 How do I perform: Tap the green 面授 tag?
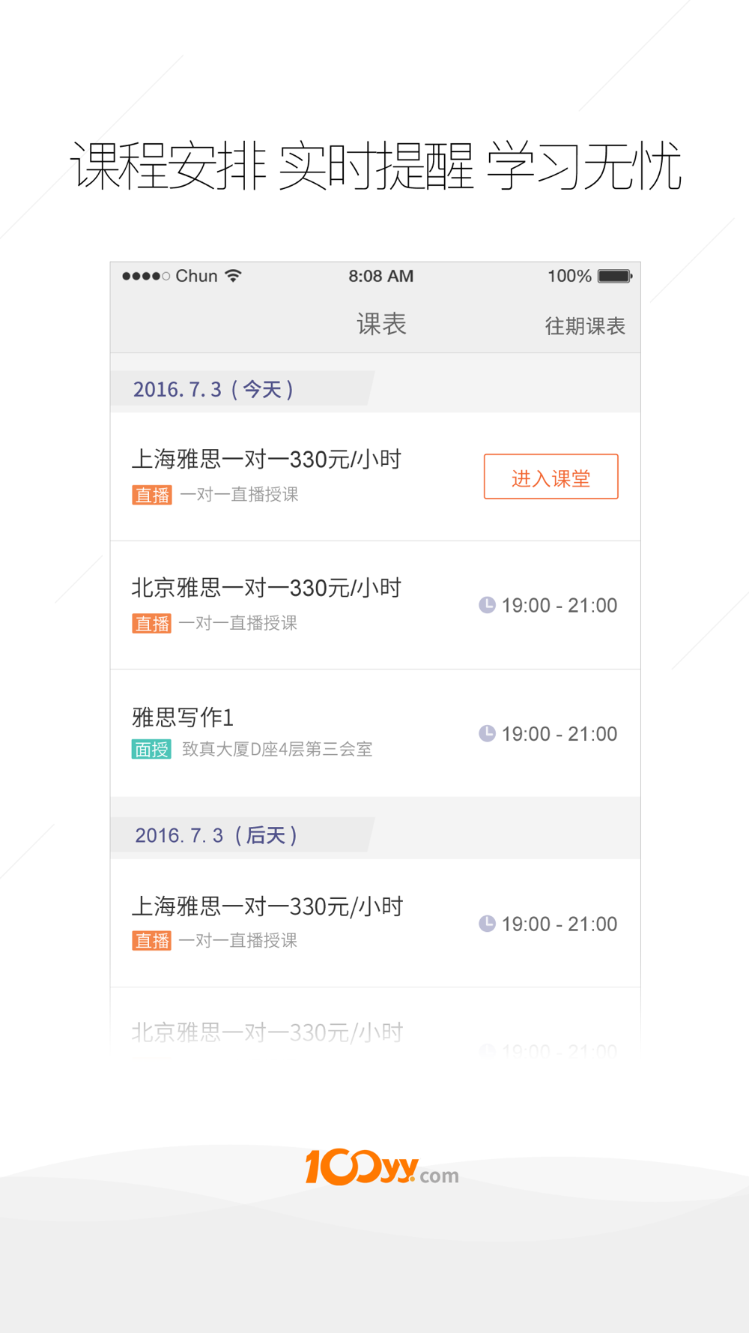(151, 749)
